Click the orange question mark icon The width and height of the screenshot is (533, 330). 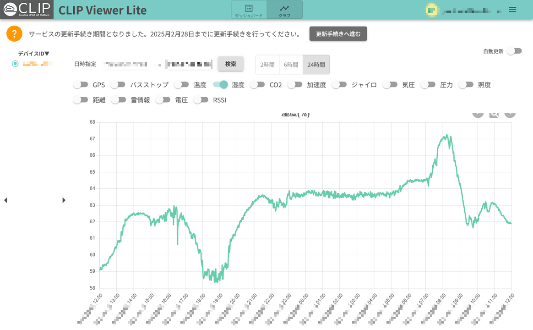pos(14,33)
